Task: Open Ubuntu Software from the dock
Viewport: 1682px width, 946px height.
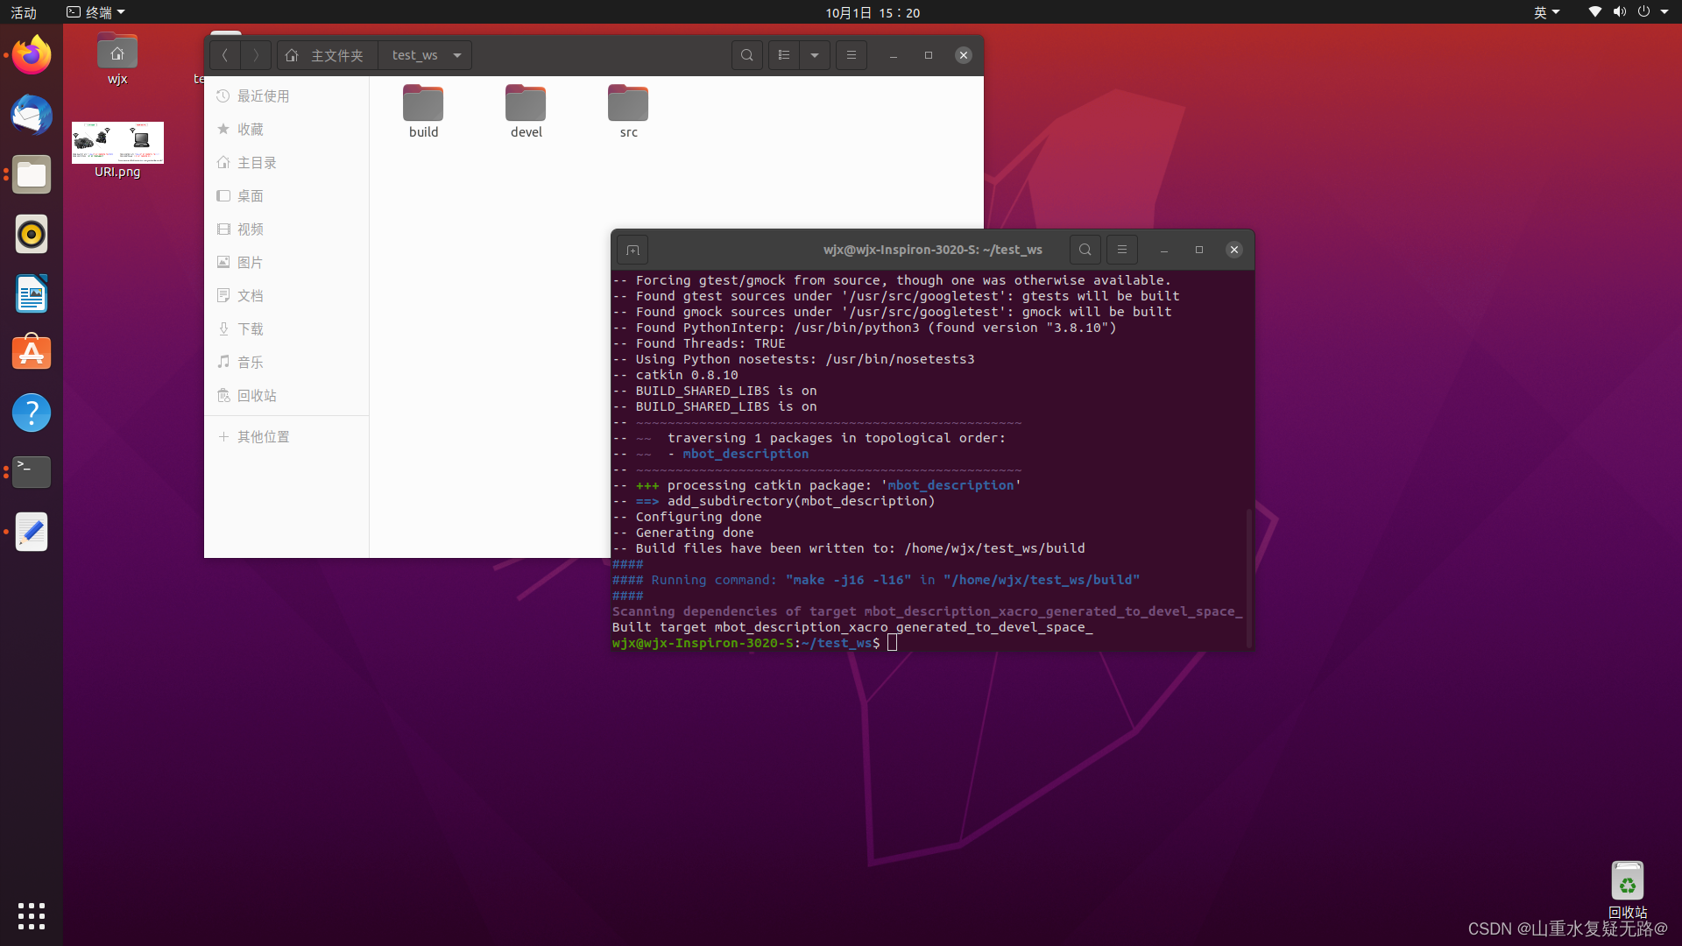Action: (32, 353)
